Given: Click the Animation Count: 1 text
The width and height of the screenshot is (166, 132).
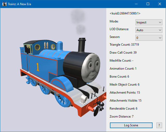Looking at the screenshot, I should 123,69.
